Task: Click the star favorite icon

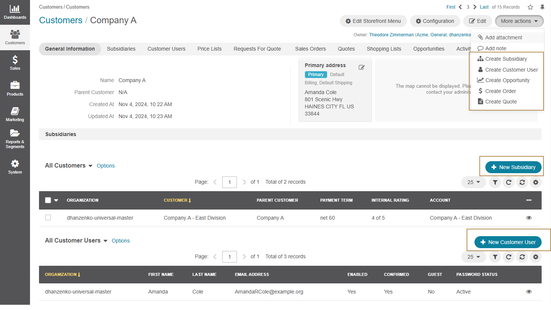Action: click(x=530, y=7)
